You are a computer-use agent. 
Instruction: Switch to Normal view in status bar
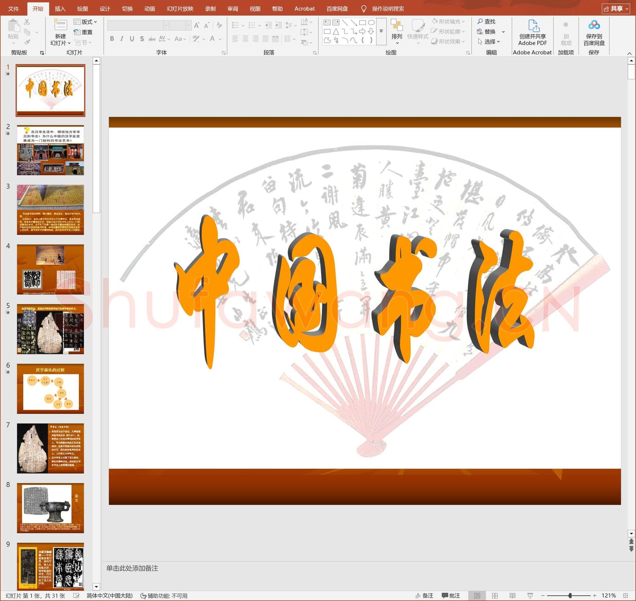coord(477,595)
